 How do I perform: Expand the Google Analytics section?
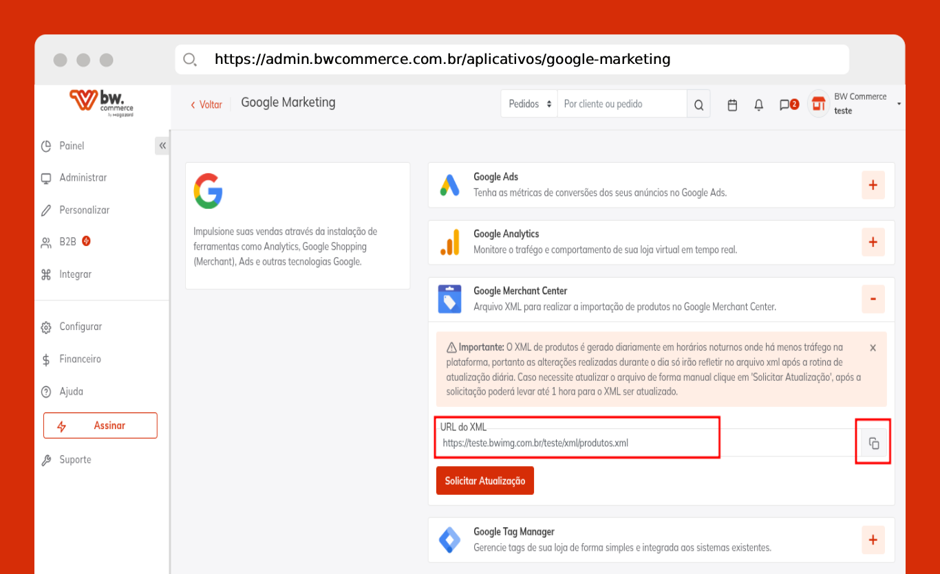pyautogui.click(x=873, y=242)
